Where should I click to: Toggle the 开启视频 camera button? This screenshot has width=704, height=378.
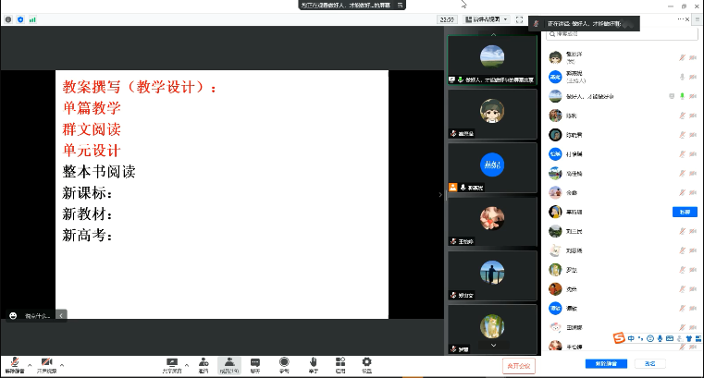[46, 361]
